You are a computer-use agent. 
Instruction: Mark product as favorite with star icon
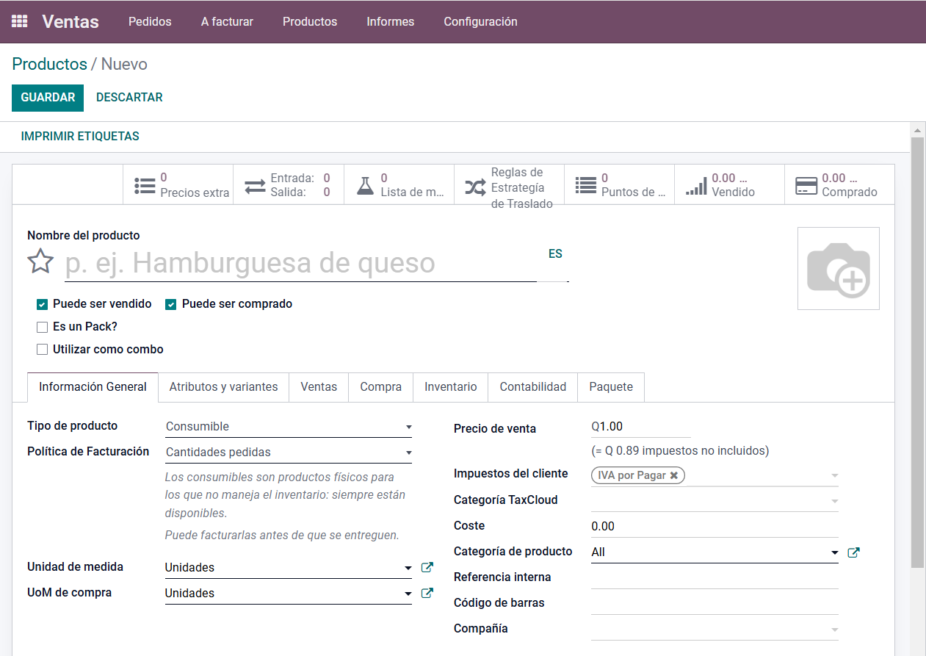tap(40, 262)
